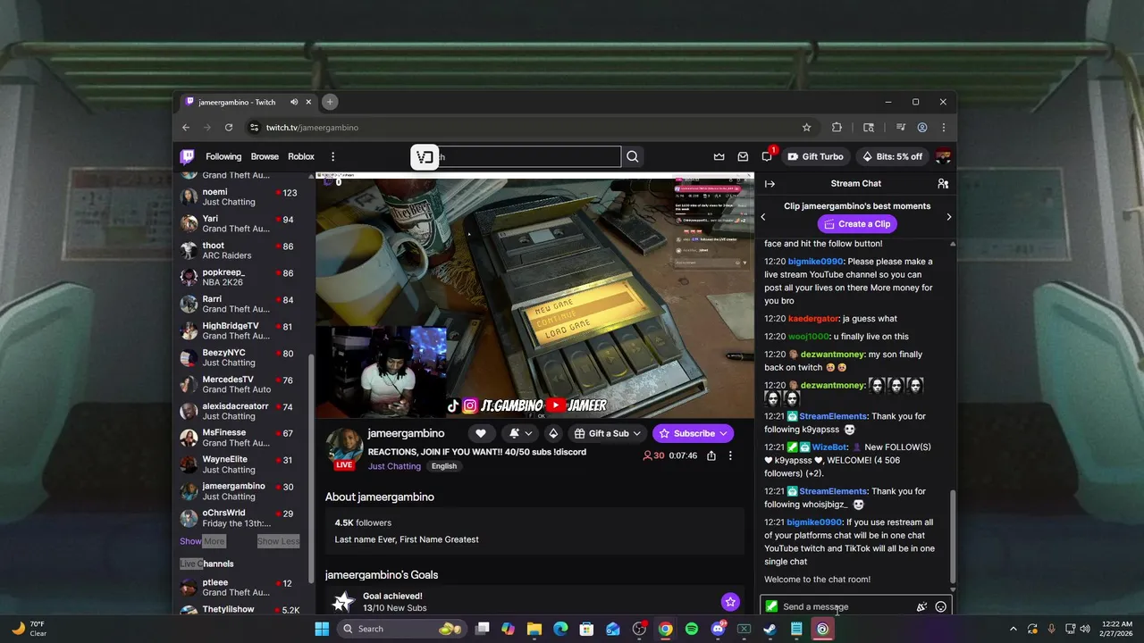This screenshot has width=1144, height=643.
Task: Open Roblox in Twitch header
Action: coord(301,157)
